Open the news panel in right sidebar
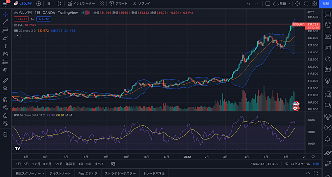Viewport: 332px width, 177px height. tap(327, 36)
